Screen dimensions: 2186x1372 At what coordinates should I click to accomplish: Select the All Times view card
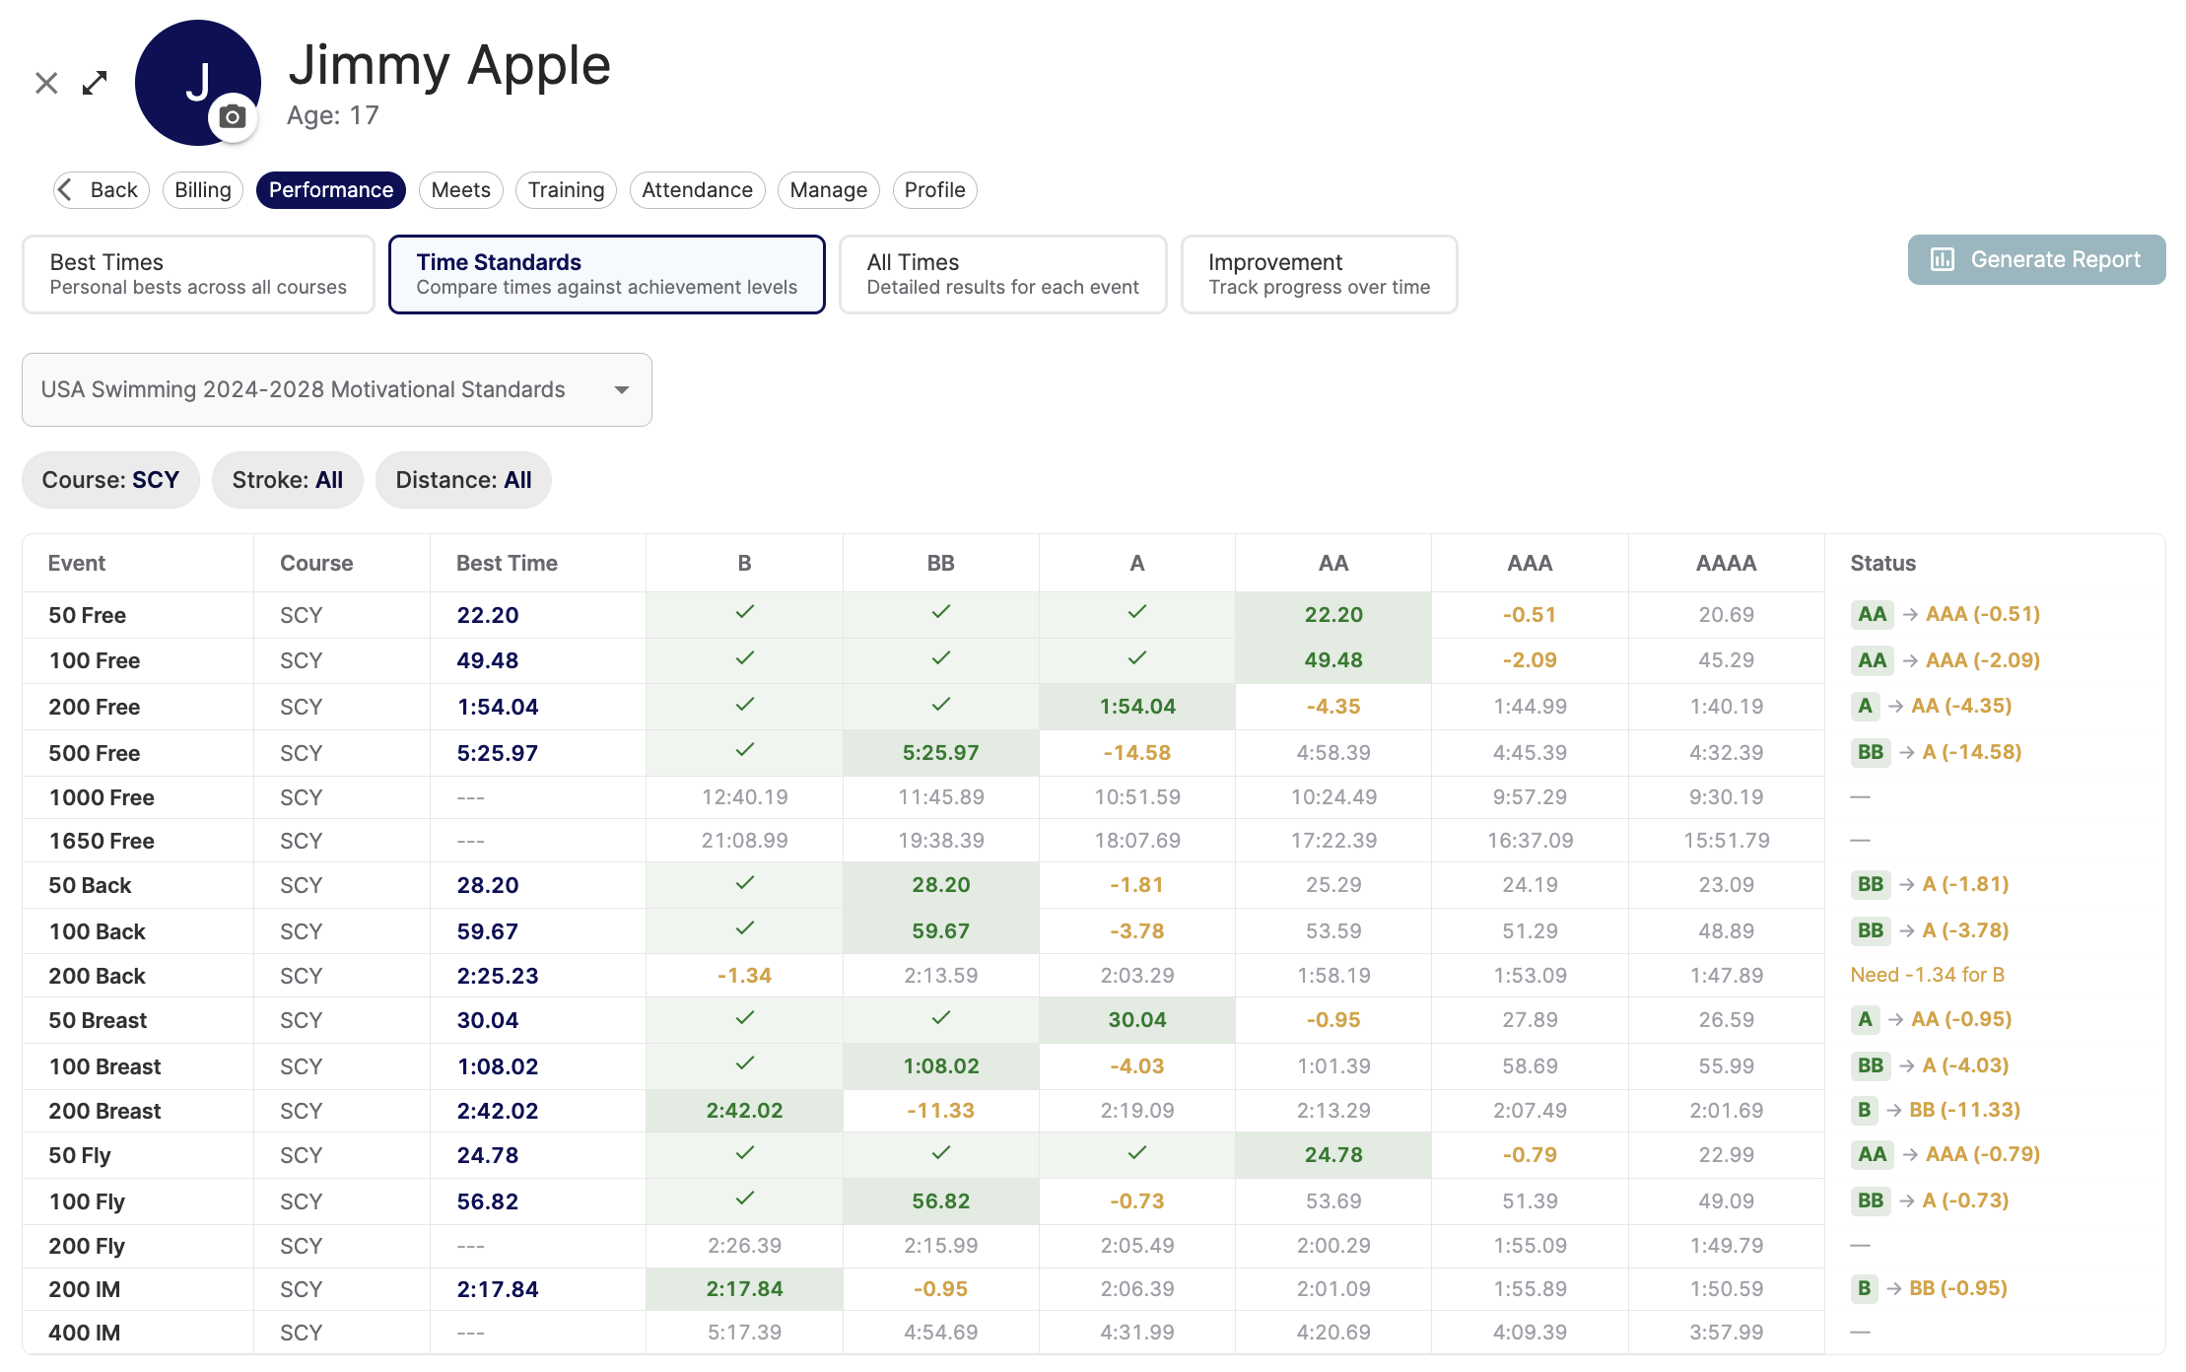[x=1002, y=274]
